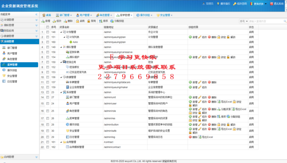Collapse the 计划列表 tree node
The image size is (287, 163).
[64, 37]
